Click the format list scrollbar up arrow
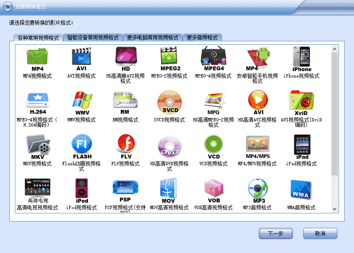 (334, 49)
